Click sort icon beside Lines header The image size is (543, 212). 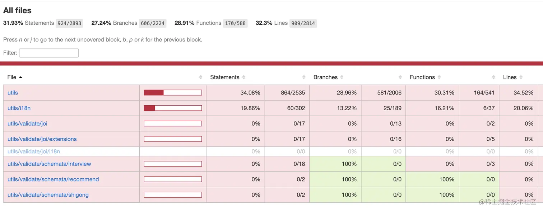(521, 77)
